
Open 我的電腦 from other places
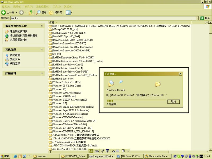coord(15,55)
